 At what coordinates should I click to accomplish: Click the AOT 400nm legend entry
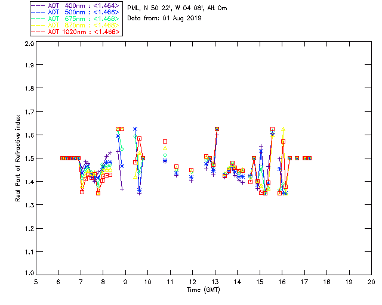[75, 5]
